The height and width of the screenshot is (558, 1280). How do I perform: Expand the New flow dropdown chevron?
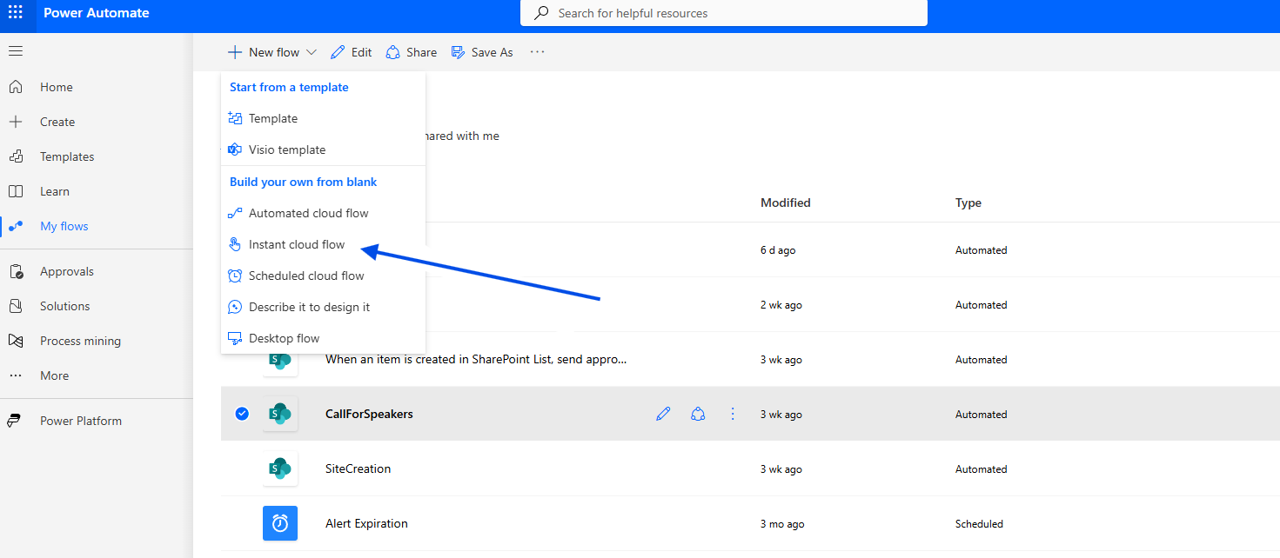coord(312,52)
